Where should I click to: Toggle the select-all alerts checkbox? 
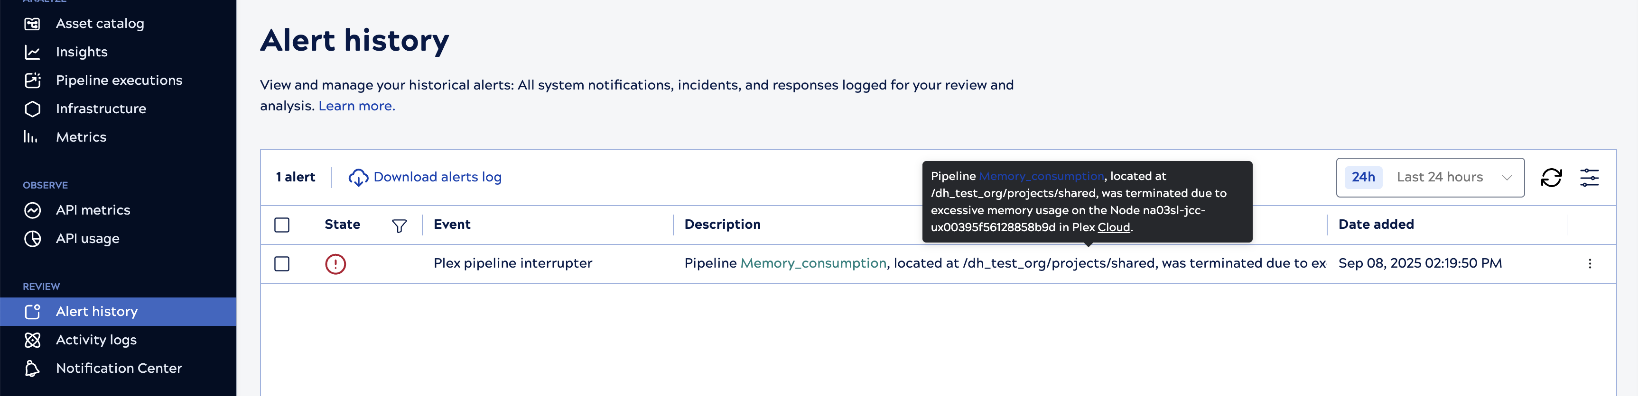tap(282, 225)
